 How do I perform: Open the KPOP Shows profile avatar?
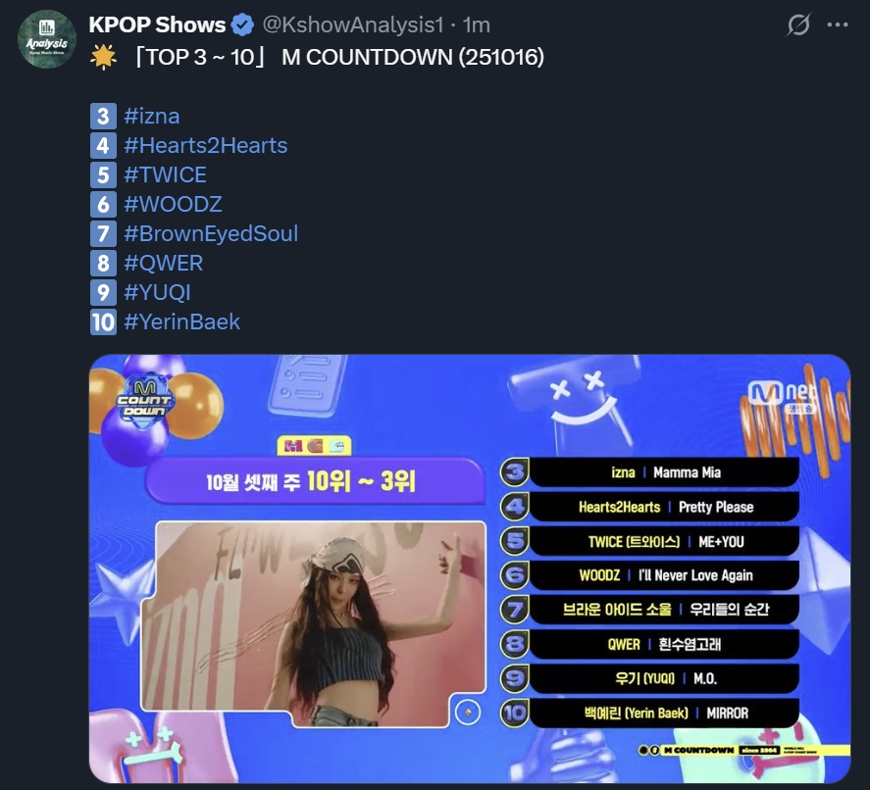47,39
